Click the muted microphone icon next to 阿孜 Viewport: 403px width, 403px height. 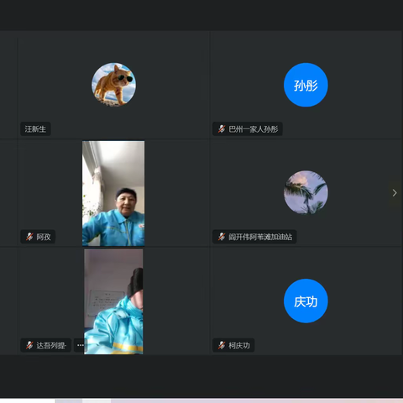tap(29, 237)
